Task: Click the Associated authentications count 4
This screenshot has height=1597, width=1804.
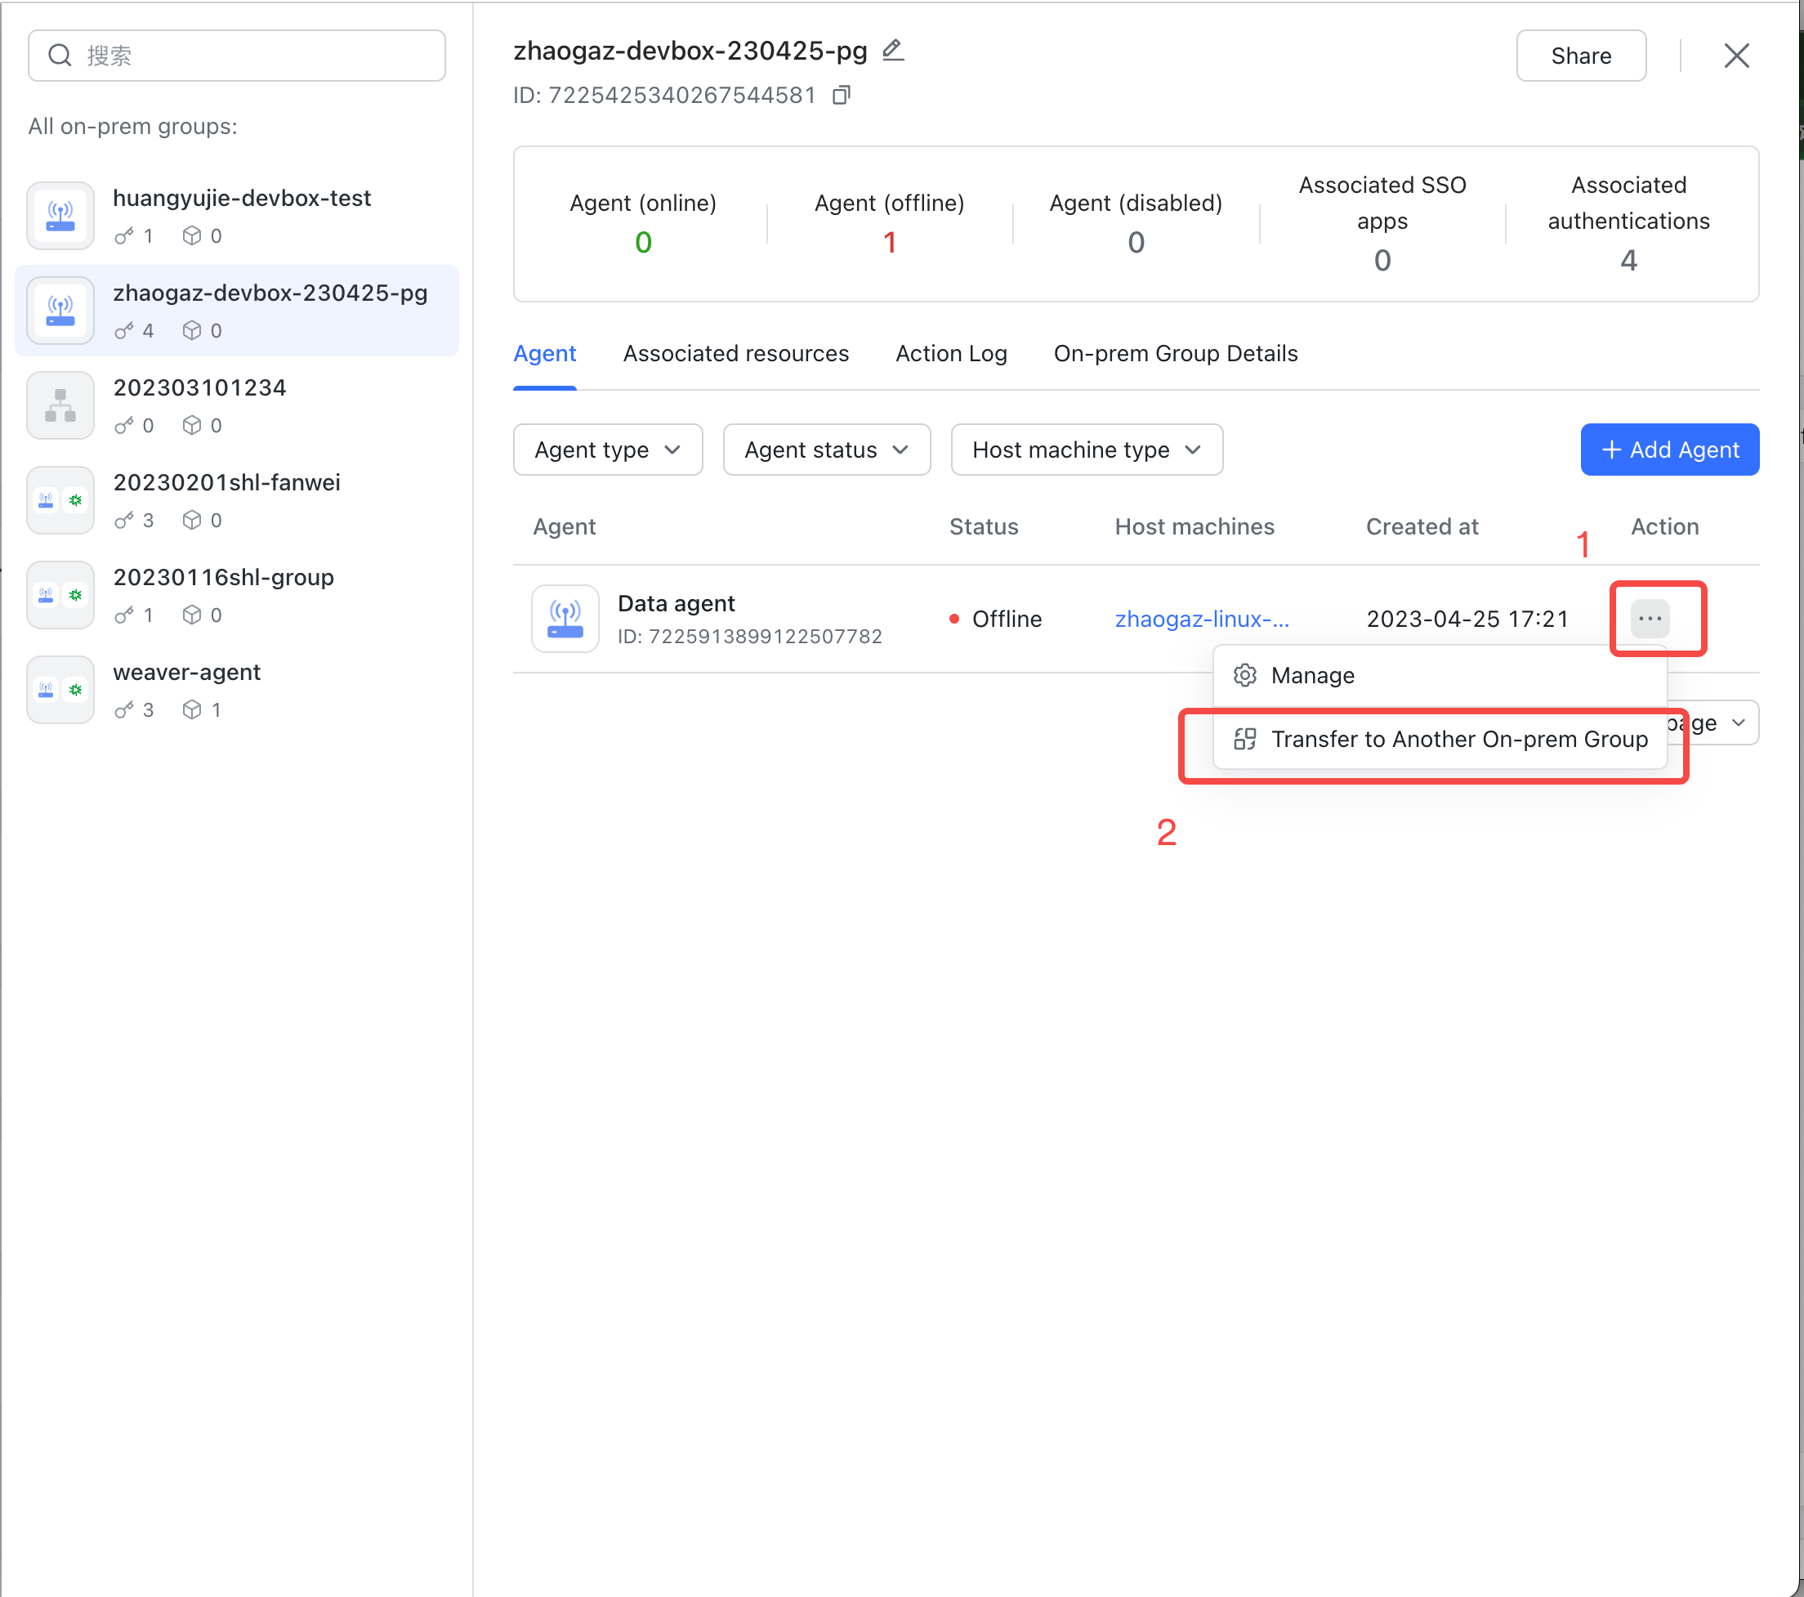Action: tap(1628, 260)
